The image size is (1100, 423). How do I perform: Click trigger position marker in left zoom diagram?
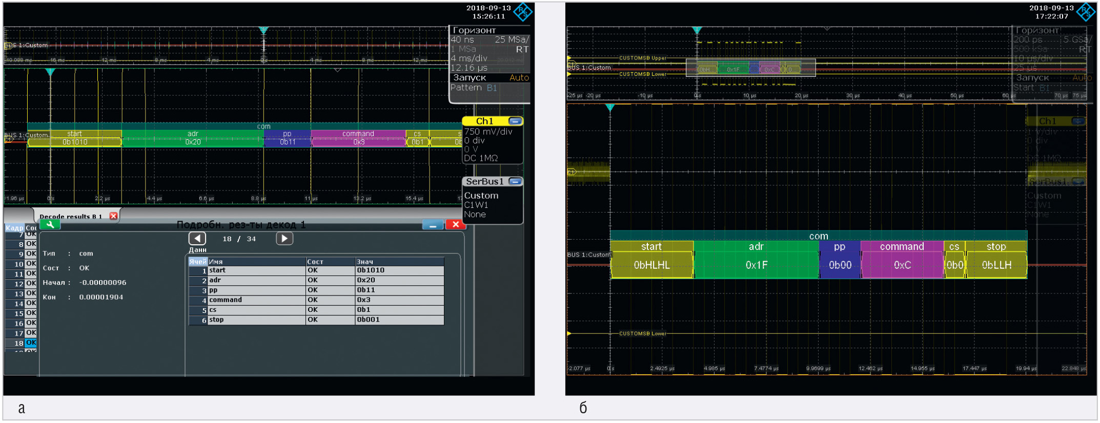click(x=50, y=72)
